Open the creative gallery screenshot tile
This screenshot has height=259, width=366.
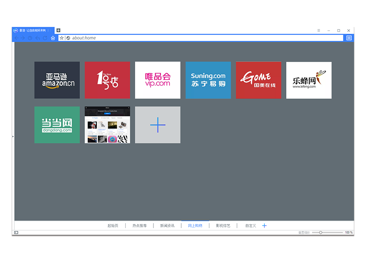pyautogui.click(x=107, y=125)
